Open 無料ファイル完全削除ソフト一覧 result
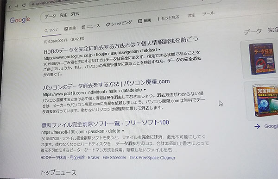Viewport: 278px width, 179px height. click(x=105, y=123)
